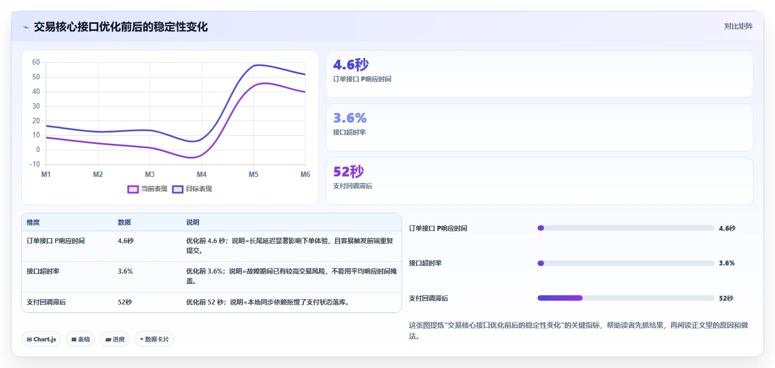775x368 pixels.
Task: Select the 数据卡片 tag chip
Action: click(154, 339)
